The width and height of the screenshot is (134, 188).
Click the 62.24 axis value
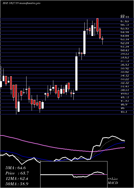(125, 43)
